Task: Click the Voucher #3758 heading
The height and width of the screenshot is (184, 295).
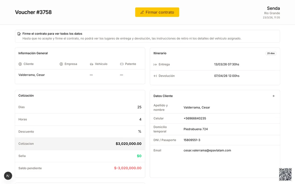Action: [x=33, y=12]
